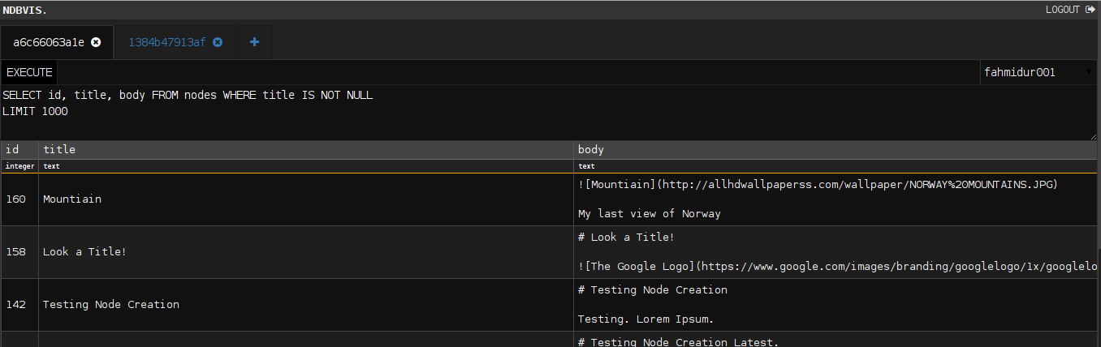Run the query with EXECUTE
1101x347 pixels.
[x=29, y=72]
